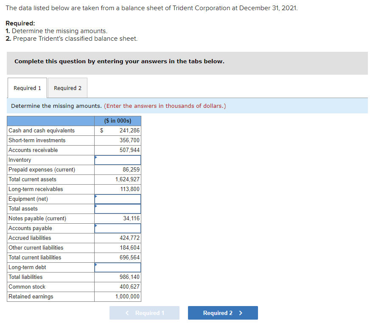The image size is (387, 326).
Task: Click the Required 2 navigation button
Action: (222, 312)
